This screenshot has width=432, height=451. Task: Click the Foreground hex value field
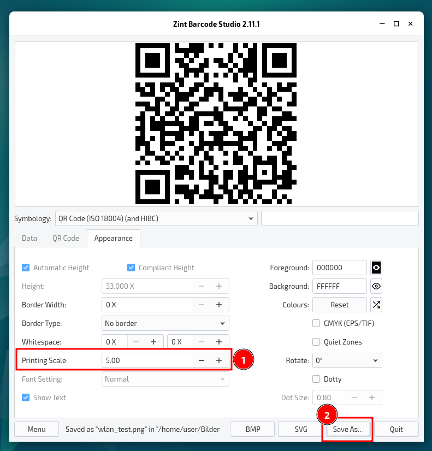[x=340, y=268]
